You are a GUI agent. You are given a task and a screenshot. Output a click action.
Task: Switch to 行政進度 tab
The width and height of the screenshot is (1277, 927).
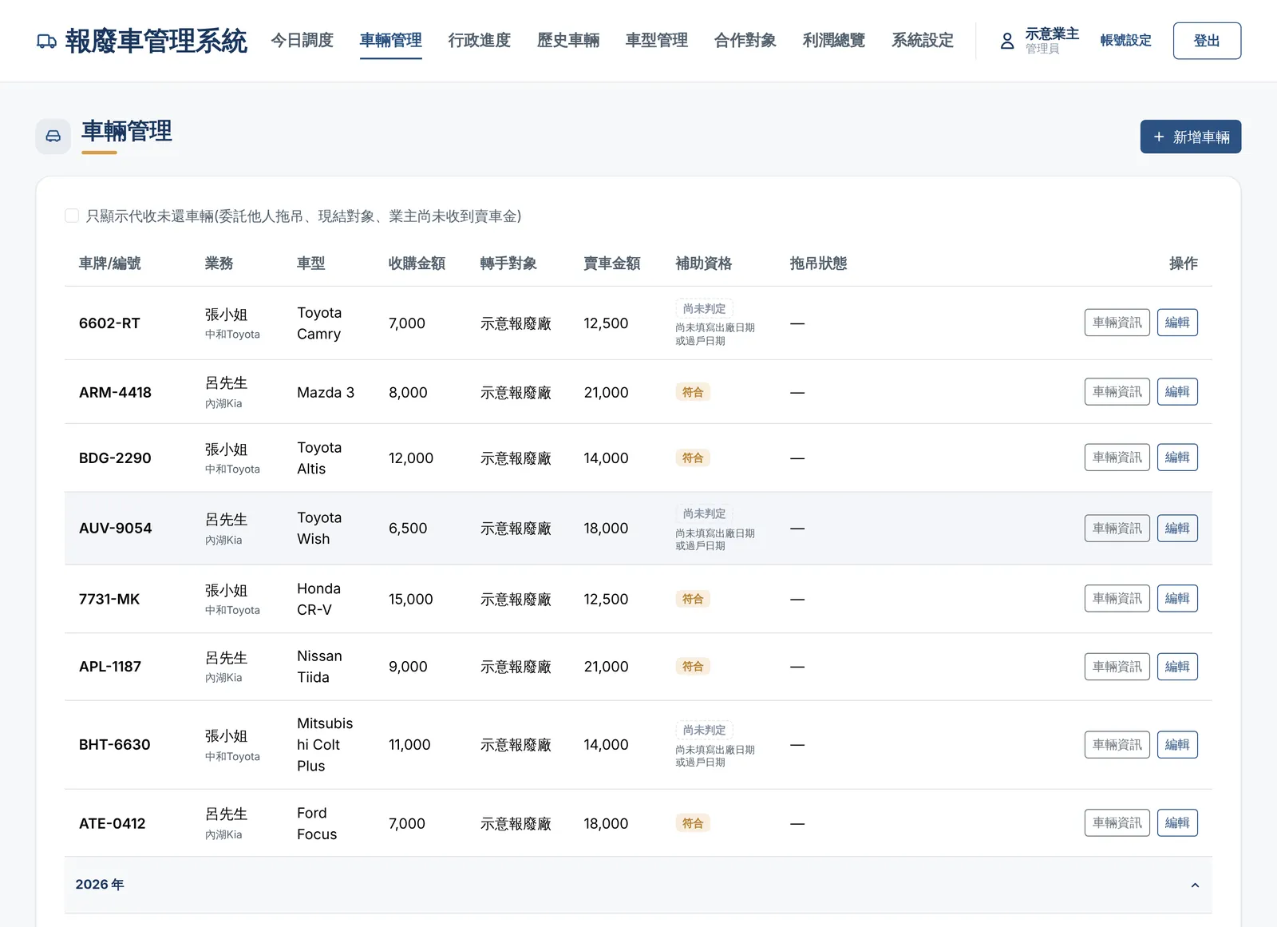coord(479,40)
